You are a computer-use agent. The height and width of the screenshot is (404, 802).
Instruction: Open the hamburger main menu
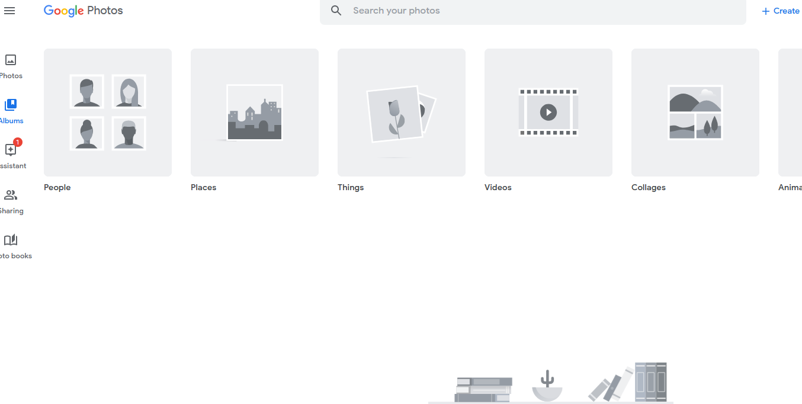click(x=9, y=11)
